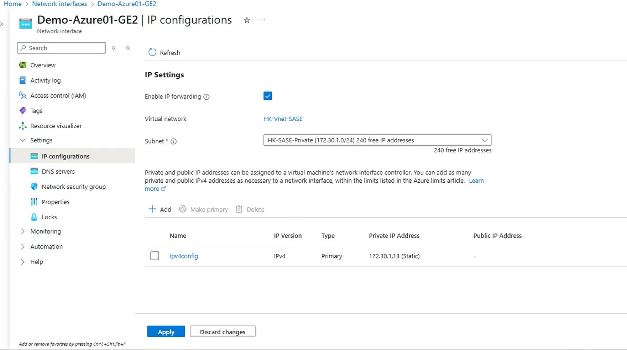This screenshot has height=350, width=627.
Task: Expand the Automation section
Action: click(23, 247)
